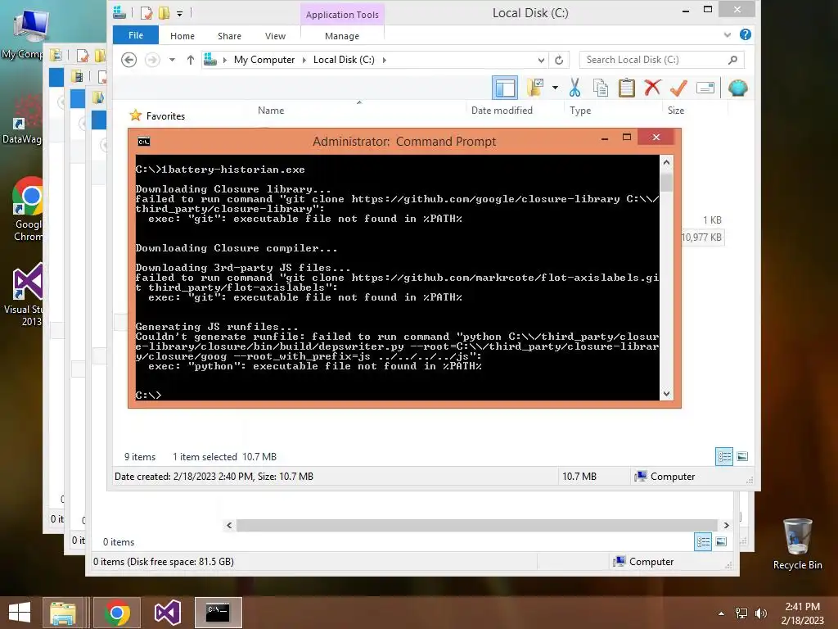The height and width of the screenshot is (629, 838).
Task: Click the Command Prompt scrollbar up arrow
Action: click(666, 161)
